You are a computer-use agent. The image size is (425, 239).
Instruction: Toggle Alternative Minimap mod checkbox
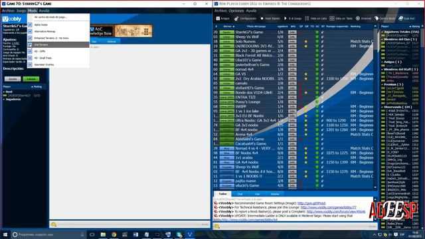click(30, 31)
